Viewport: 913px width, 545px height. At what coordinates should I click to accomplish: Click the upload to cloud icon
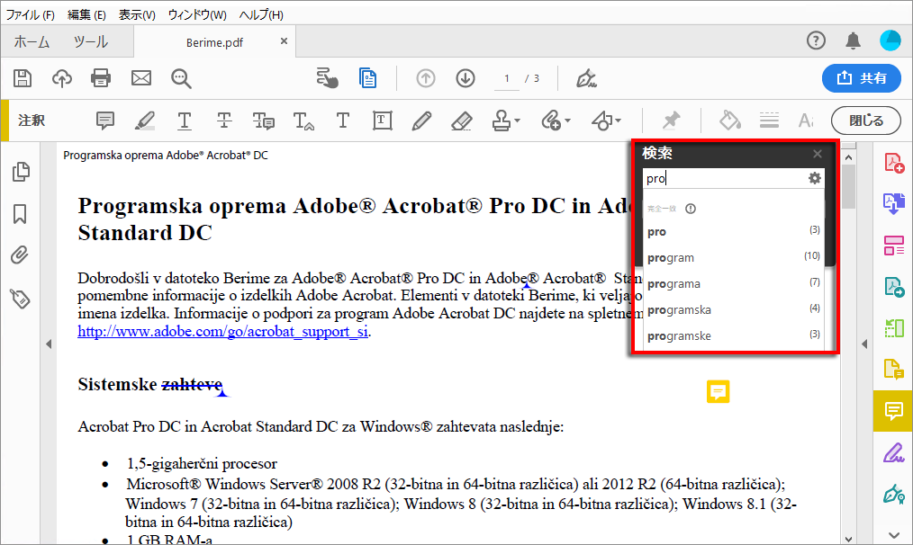pyautogui.click(x=62, y=78)
